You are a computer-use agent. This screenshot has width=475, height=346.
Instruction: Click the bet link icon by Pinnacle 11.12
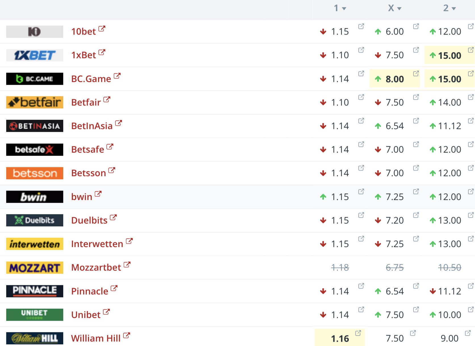(470, 286)
